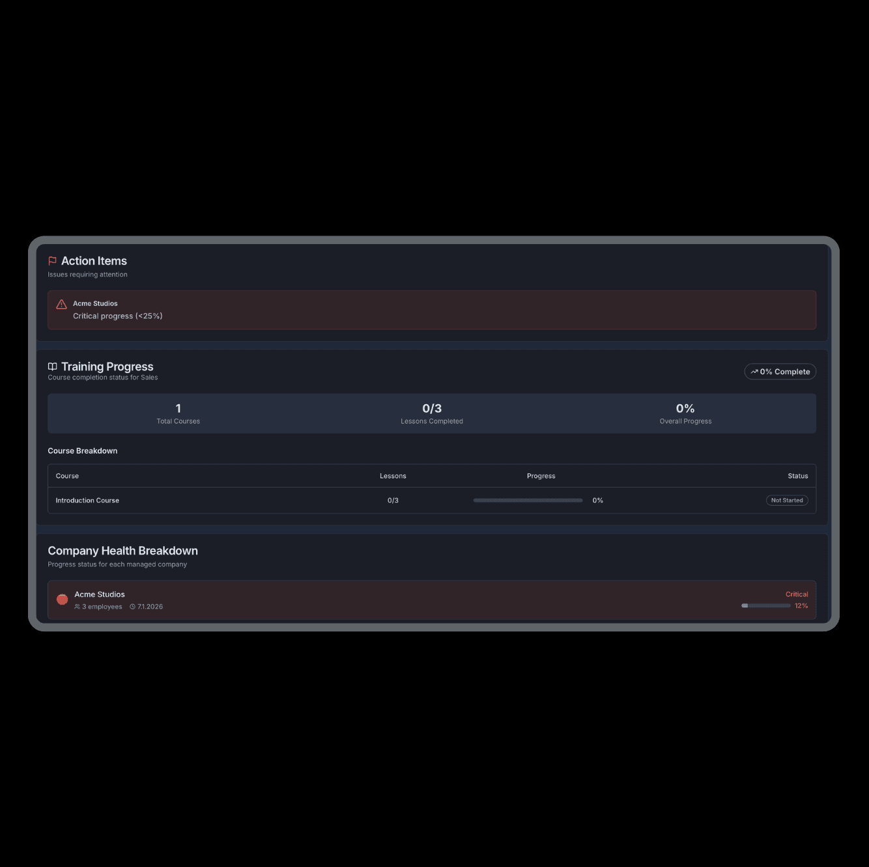Select the employees icon under Acme Studios
This screenshot has width=869, height=867.
coord(78,606)
